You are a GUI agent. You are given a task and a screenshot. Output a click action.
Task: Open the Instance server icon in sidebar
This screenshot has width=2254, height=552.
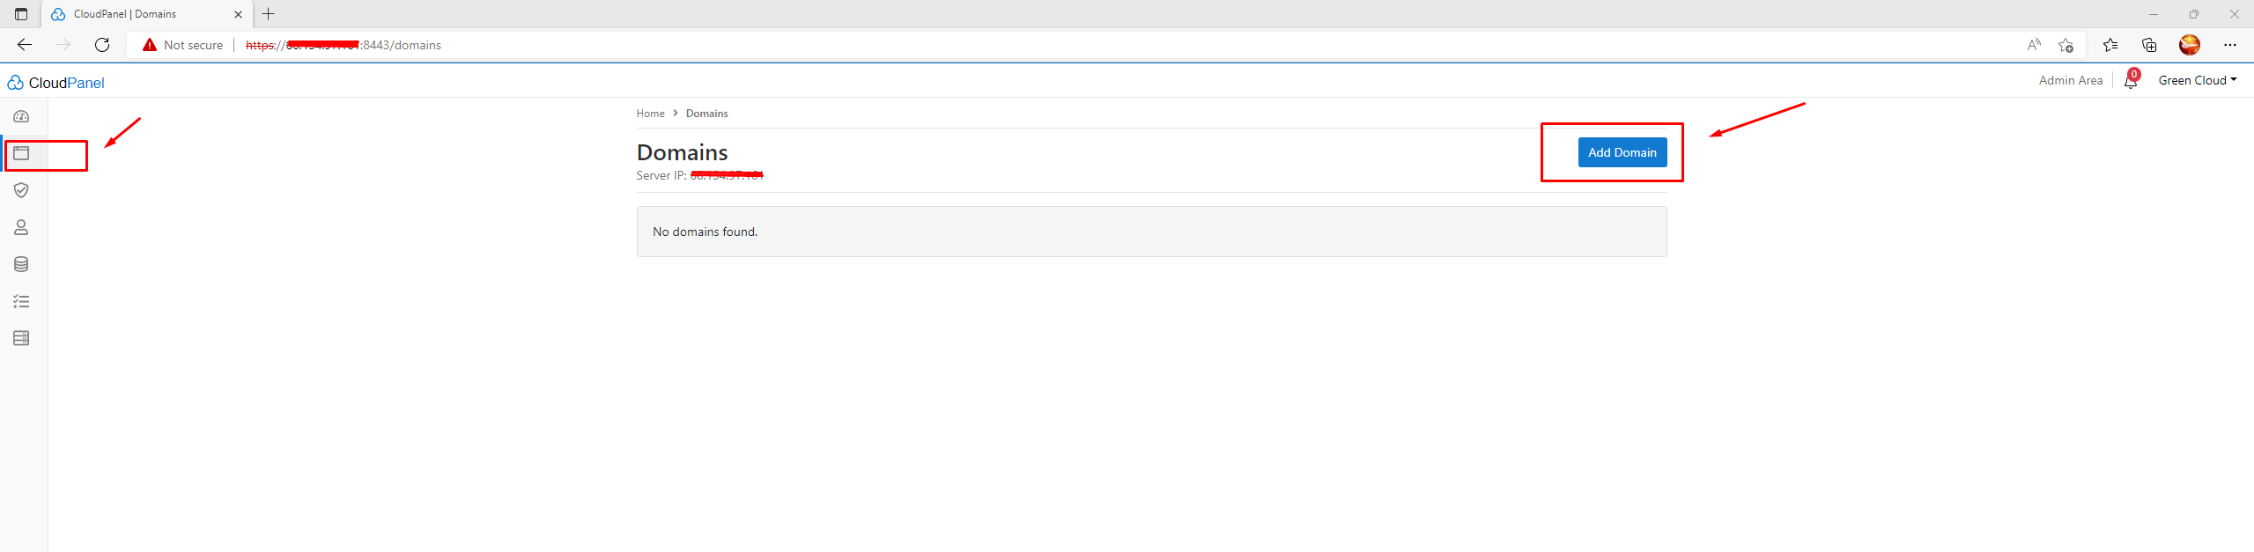21,338
